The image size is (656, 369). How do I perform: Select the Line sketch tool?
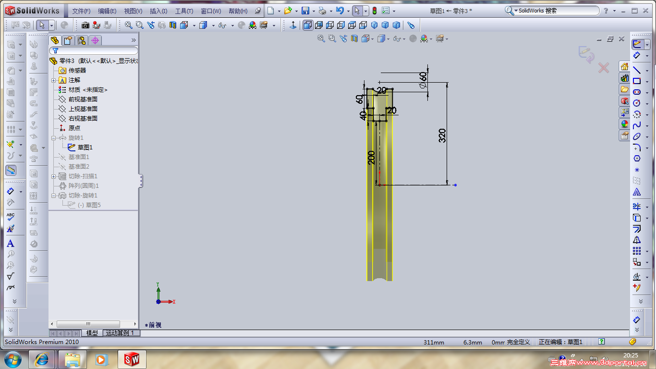click(x=637, y=70)
